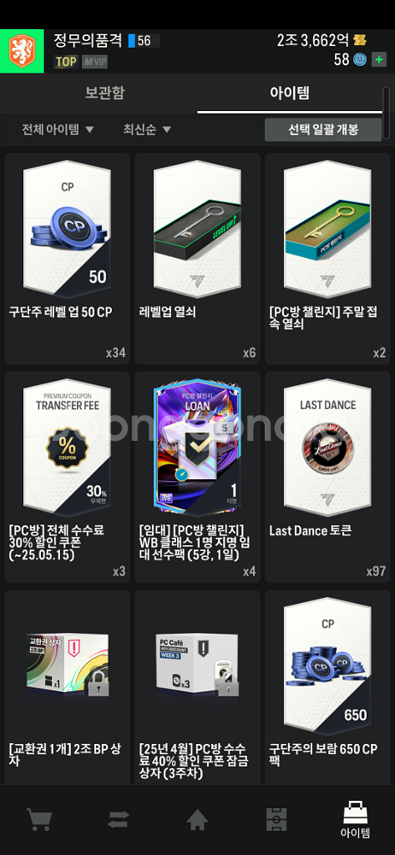Expand the 전체 아이템 filter dropdown

58,129
